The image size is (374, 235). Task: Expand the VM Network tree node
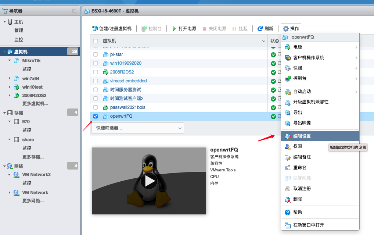[10, 192]
